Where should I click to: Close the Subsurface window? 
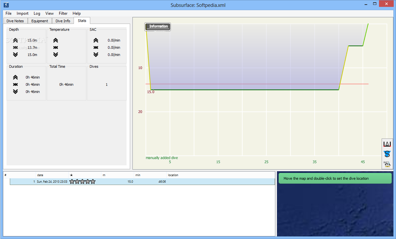coord(387,4)
